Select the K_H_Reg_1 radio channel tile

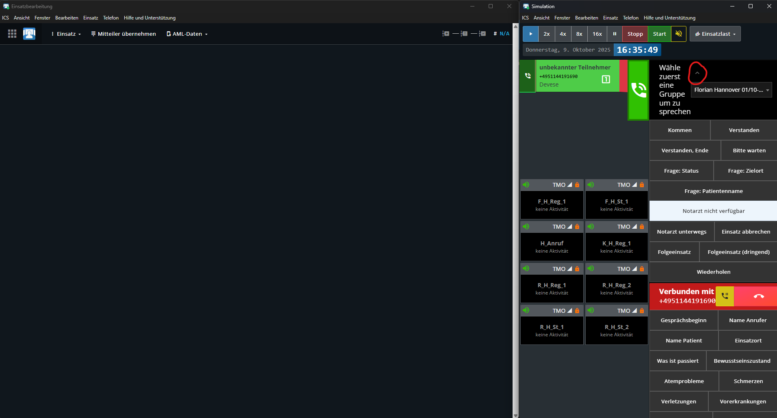coord(617,247)
